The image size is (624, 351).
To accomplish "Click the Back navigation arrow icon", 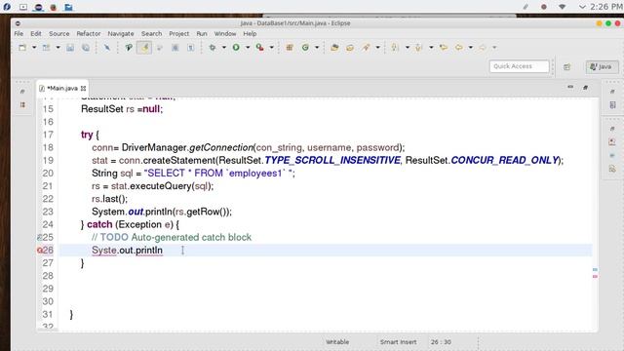I will [459, 48].
